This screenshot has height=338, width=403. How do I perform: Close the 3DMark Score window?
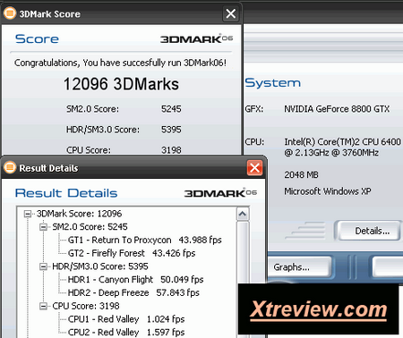click(230, 13)
